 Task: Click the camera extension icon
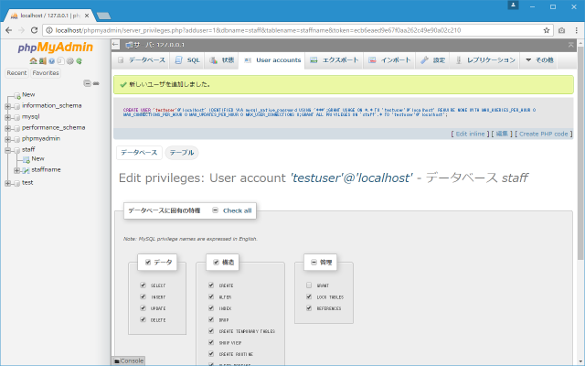(x=561, y=30)
